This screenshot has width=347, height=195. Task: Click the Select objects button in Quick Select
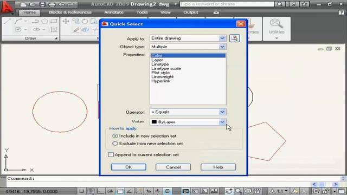pos(235,38)
